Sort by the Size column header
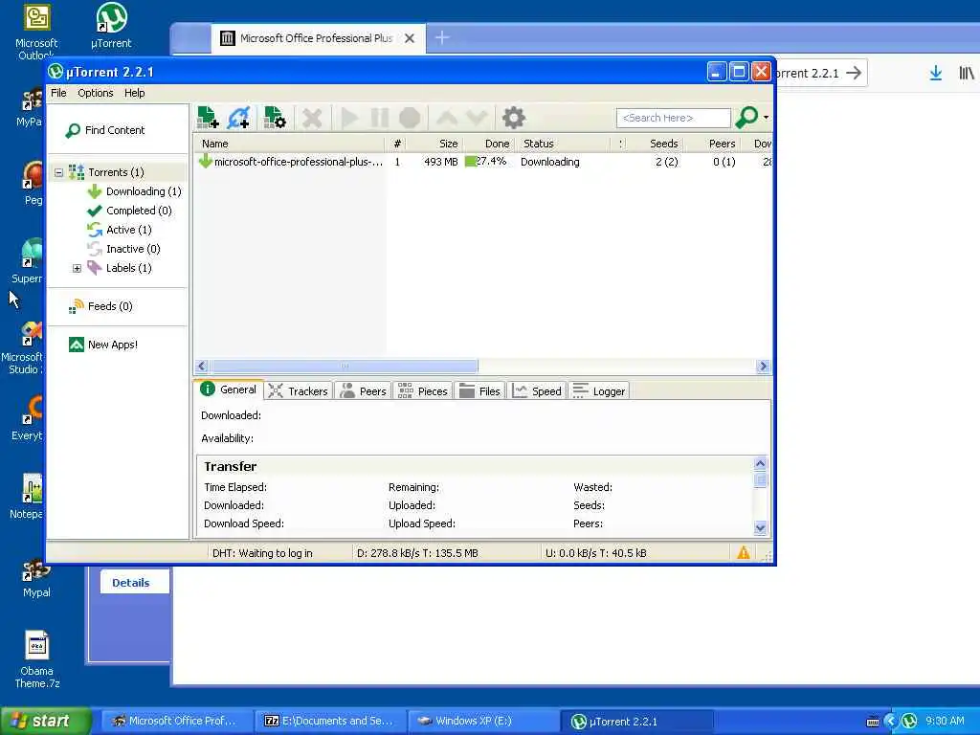 pyautogui.click(x=437, y=144)
